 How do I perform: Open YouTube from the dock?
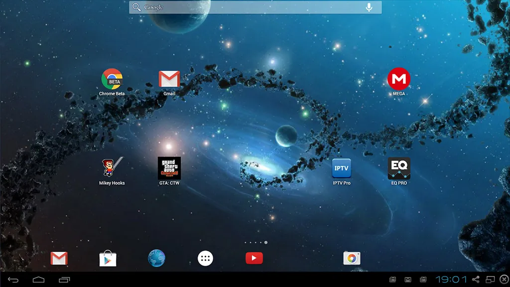pos(254,258)
